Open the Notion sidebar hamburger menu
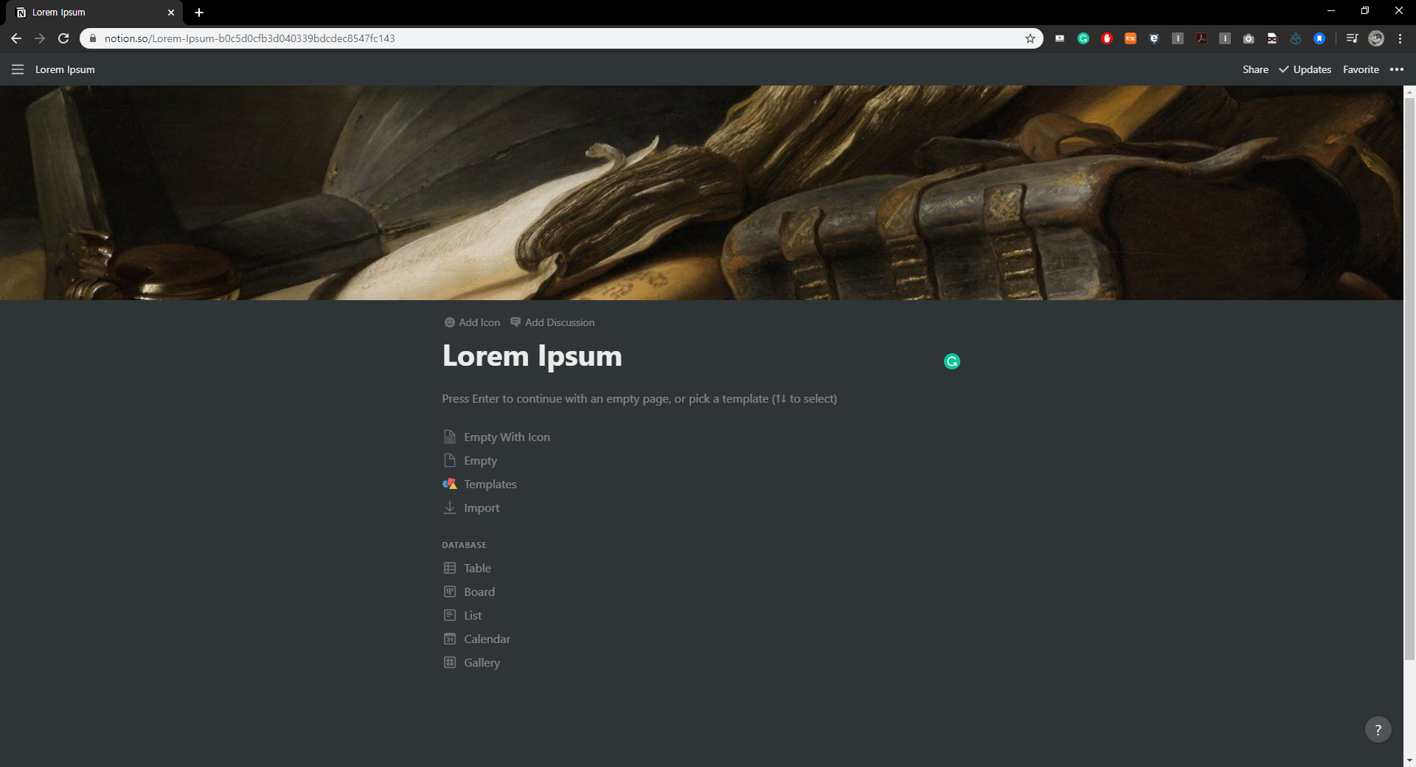The width and height of the screenshot is (1416, 767). coord(18,69)
